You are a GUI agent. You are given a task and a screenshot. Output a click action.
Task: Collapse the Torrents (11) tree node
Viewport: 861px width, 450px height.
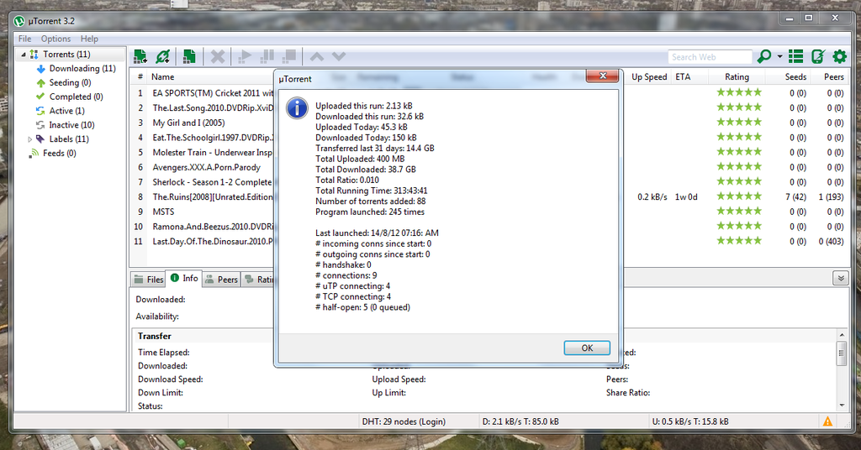pyautogui.click(x=23, y=55)
